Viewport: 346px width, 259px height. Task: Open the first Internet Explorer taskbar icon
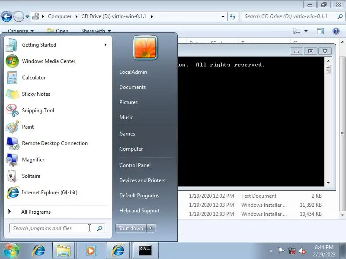pos(38,250)
